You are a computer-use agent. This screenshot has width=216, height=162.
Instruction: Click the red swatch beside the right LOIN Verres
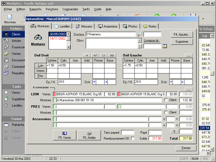tap(119, 94)
